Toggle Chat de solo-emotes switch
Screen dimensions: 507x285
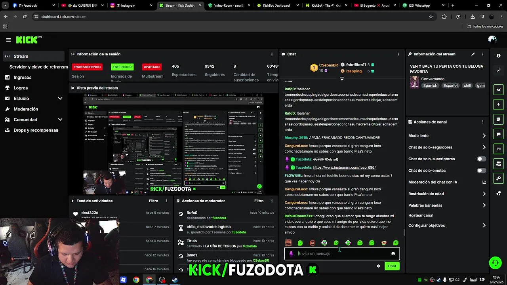coord(481,171)
